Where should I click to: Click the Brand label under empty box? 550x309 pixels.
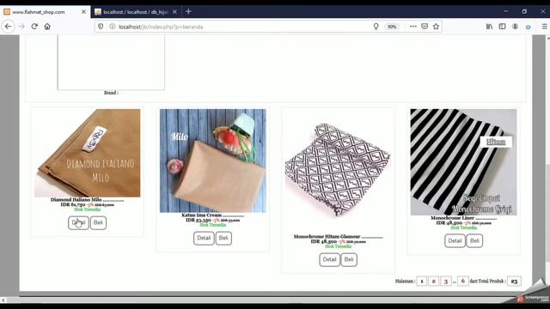[x=111, y=93]
